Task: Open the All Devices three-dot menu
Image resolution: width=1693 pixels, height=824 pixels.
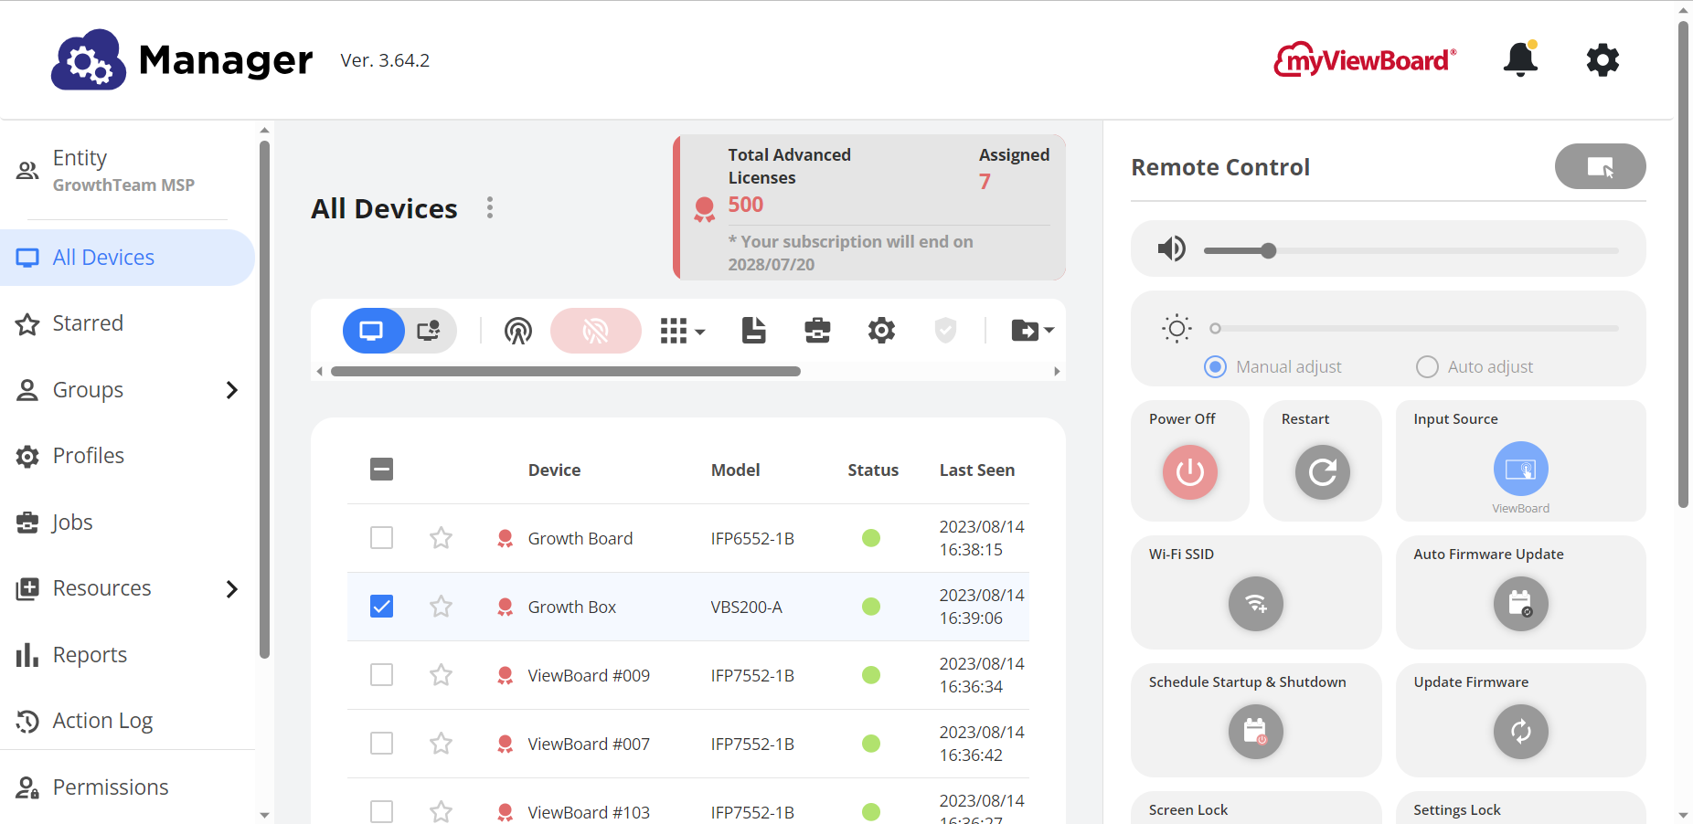Action: coord(490,208)
